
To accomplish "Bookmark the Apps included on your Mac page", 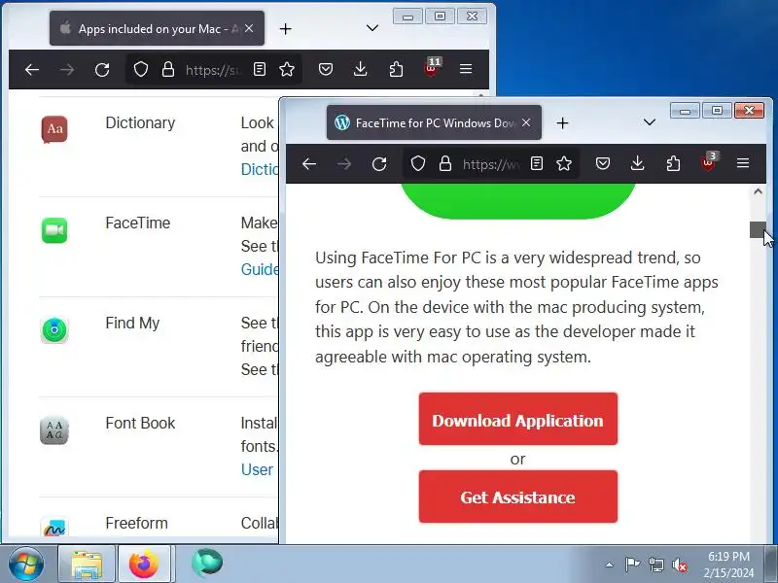I will 287,69.
